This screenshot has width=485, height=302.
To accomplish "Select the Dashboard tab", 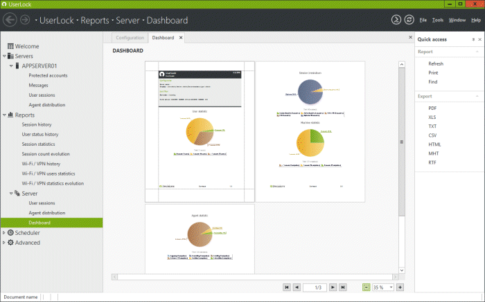I will 163,37.
